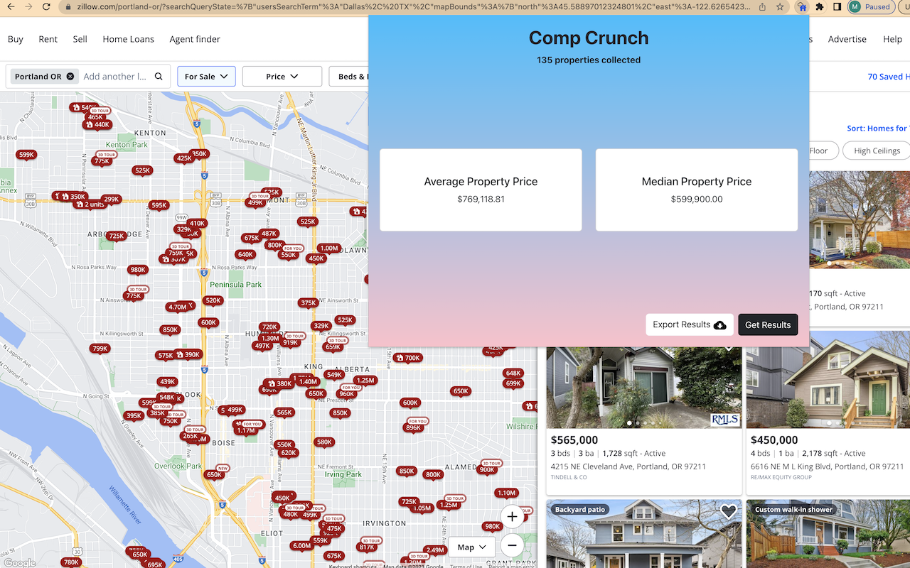Remove the Portland OR search chip
The width and height of the screenshot is (910, 568).
click(x=70, y=77)
